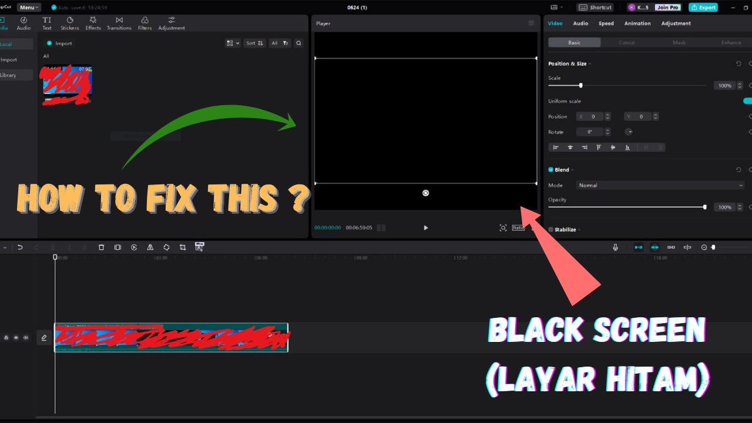
Task: Hide the video track with the eye icon
Action: point(16,338)
